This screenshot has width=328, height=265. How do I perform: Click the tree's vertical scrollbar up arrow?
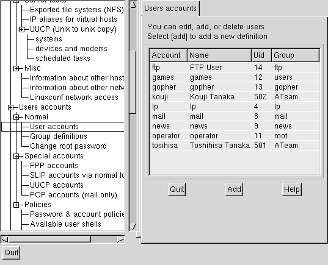133,5
